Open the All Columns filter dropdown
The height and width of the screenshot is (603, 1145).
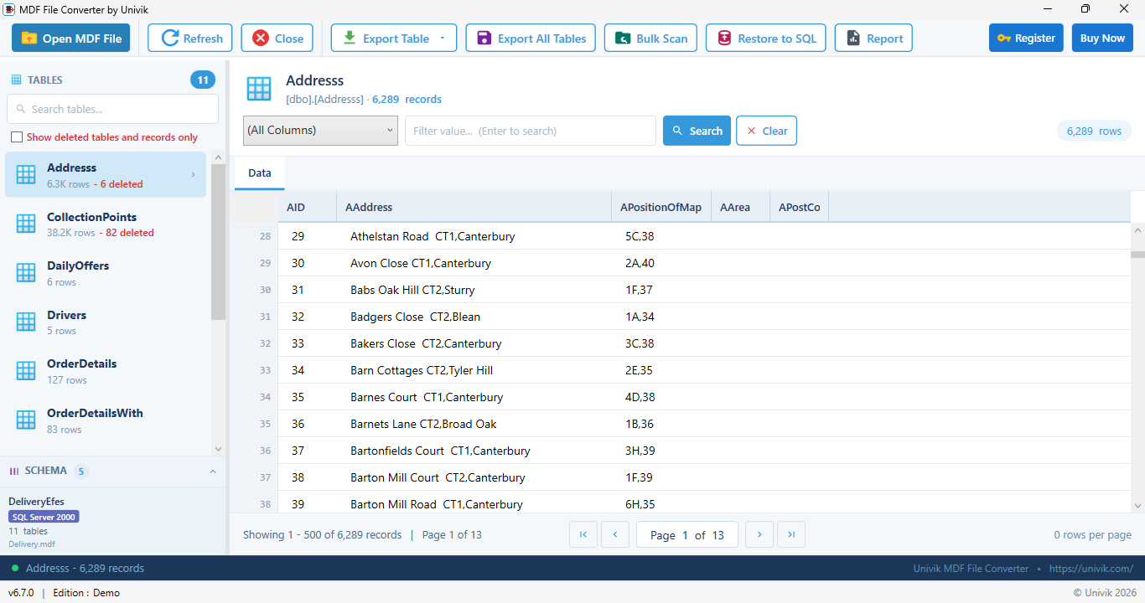click(x=320, y=131)
